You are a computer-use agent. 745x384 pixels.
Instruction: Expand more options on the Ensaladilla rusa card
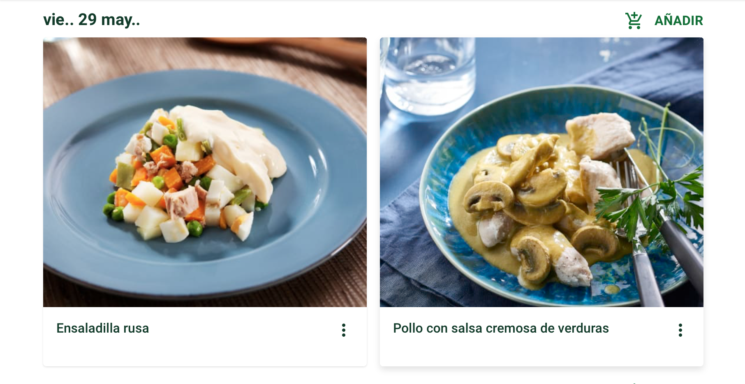tap(344, 330)
